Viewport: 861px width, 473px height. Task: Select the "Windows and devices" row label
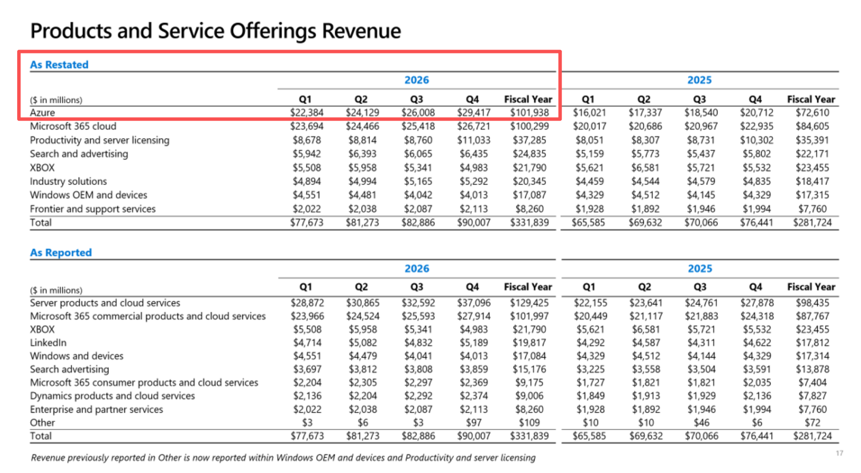click(x=77, y=356)
